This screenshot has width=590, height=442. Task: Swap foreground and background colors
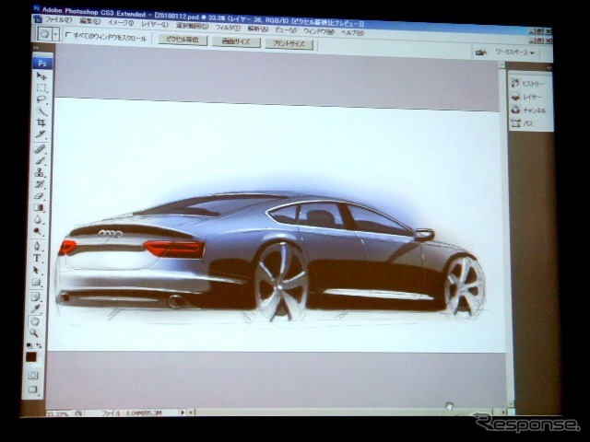pyautogui.click(x=39, y=345)
